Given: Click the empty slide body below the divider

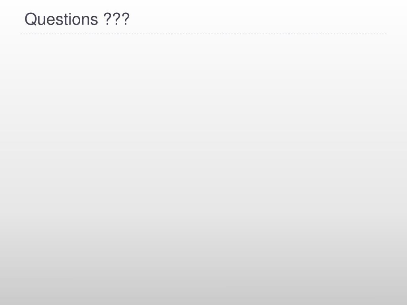Looking at the screenshot, I should click(x=203, y=168).
